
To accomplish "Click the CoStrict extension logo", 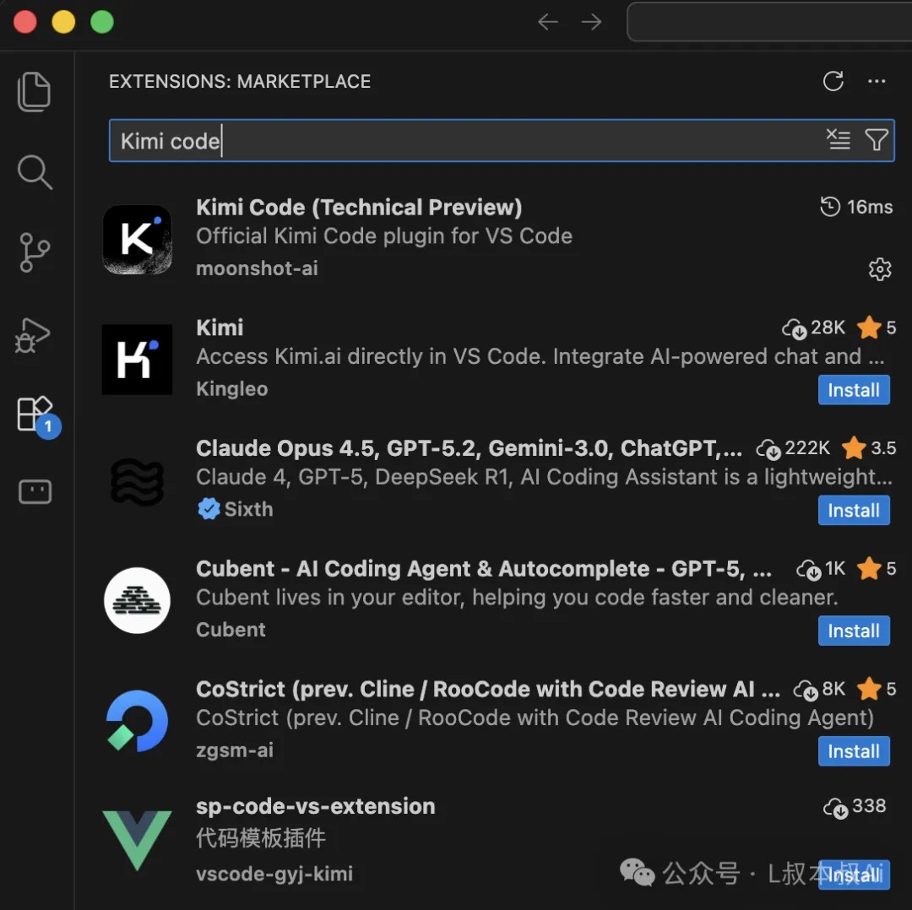I will click(x=138, y=721).
